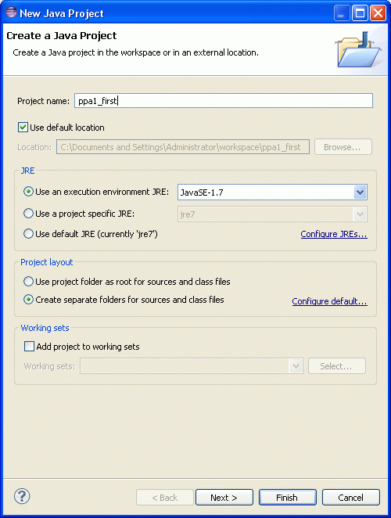391x518 pixels.
Task: Open the Configure default link
Action: point(329,301)
